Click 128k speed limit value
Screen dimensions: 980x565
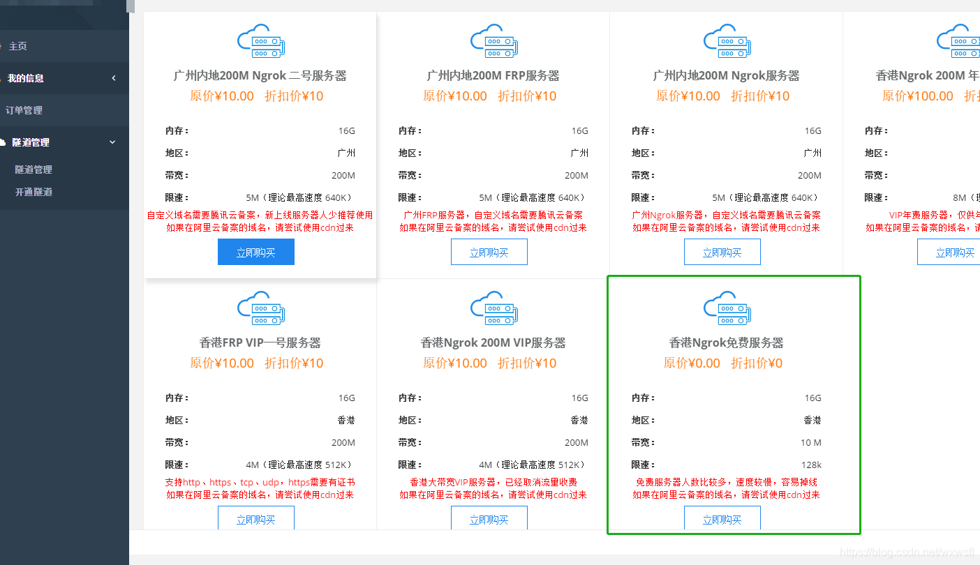[812, 465]
